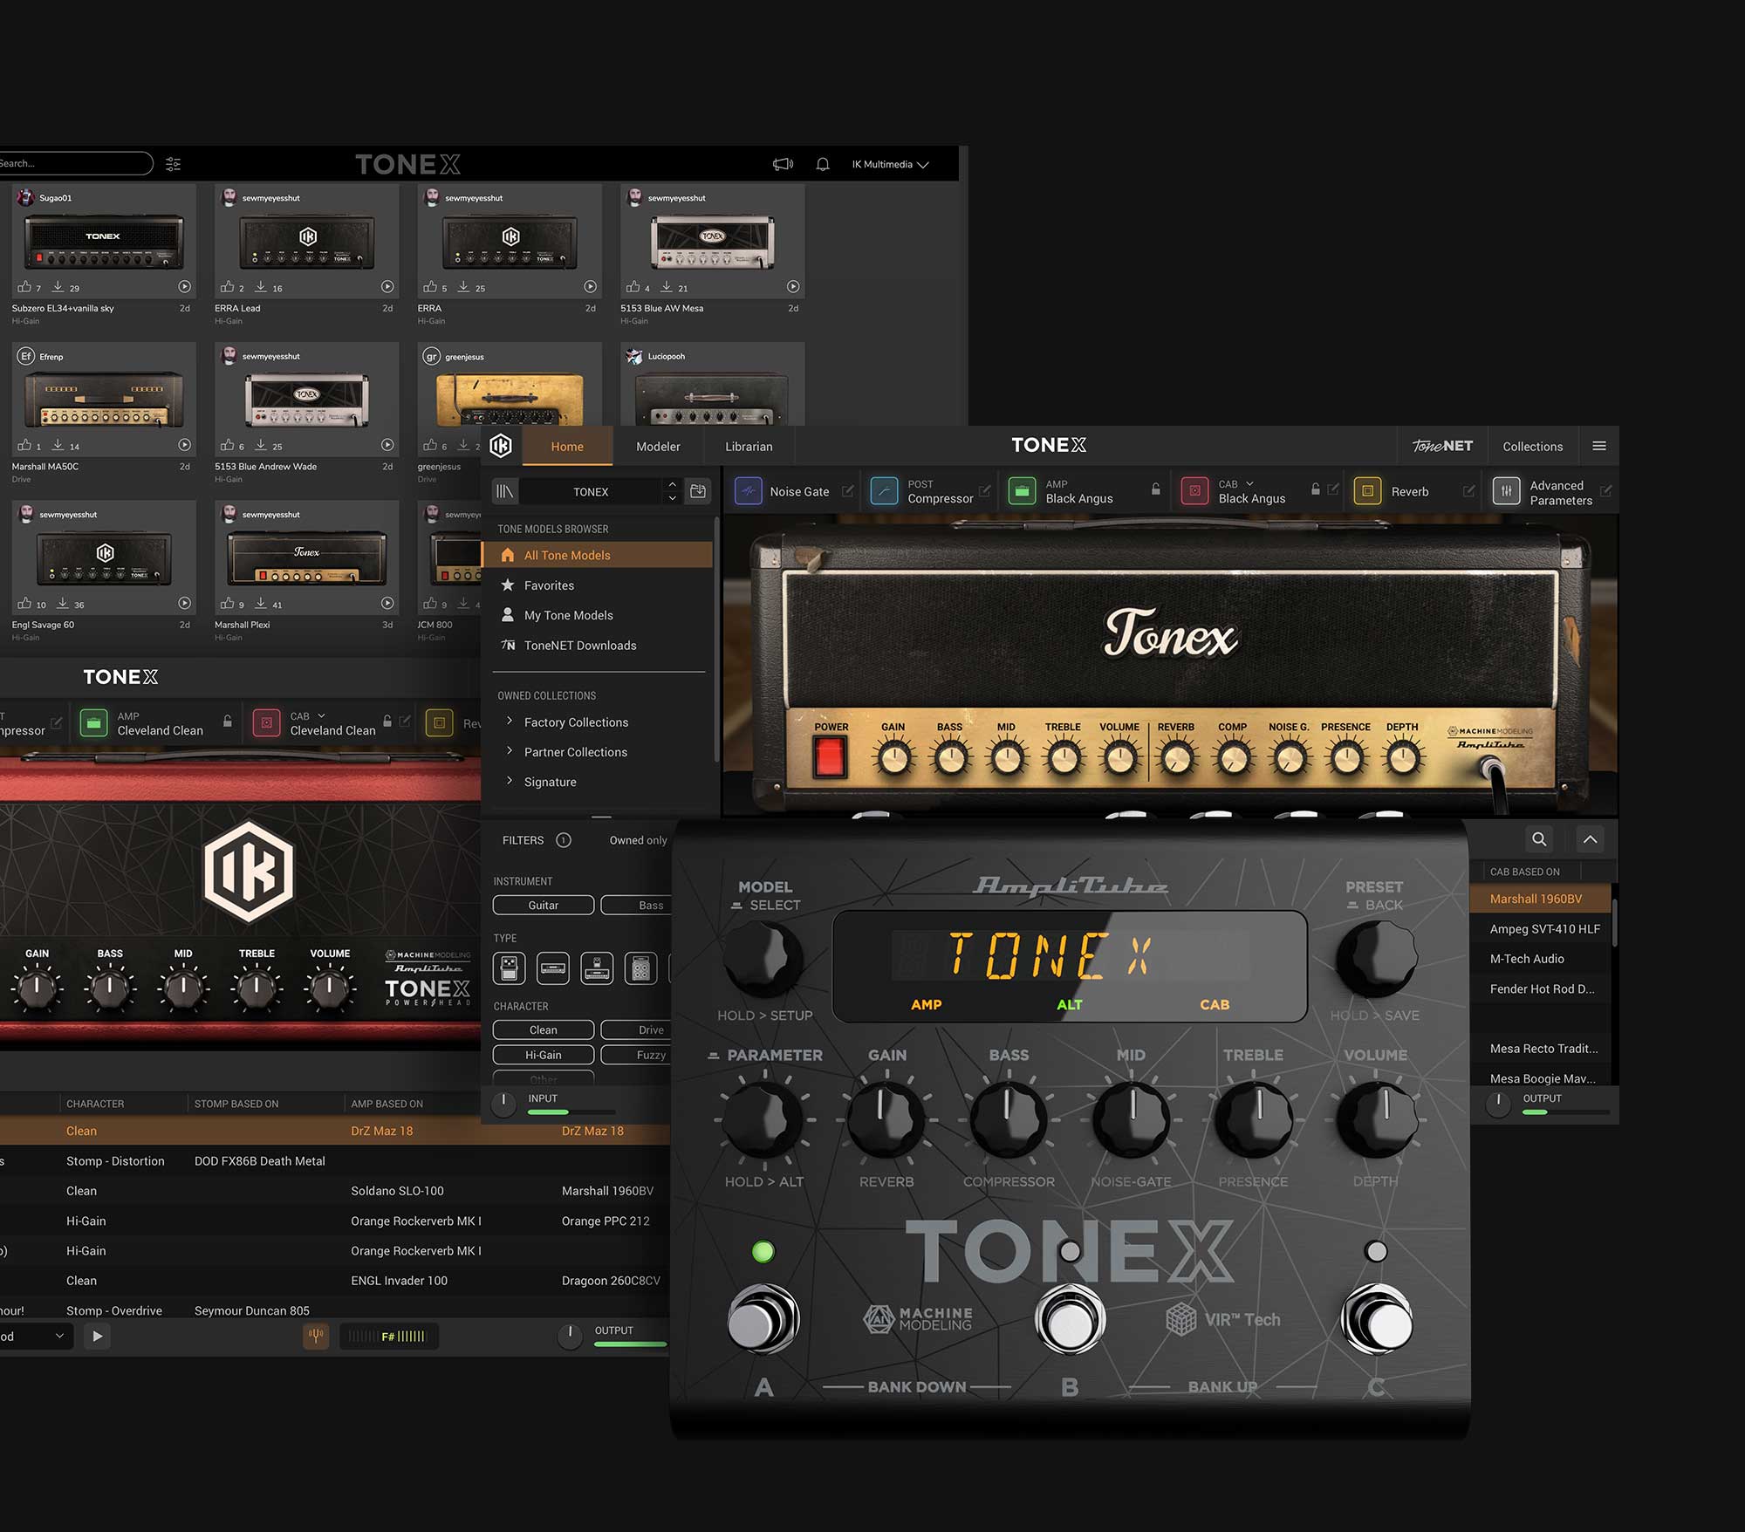
Task: Click the green AMP Black Angus icon
Action: click(x=1021, y=491)
